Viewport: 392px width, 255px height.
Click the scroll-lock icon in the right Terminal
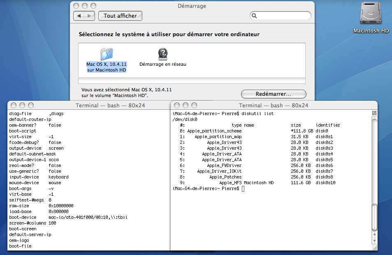pyautogui.click(x=374, y=113)
